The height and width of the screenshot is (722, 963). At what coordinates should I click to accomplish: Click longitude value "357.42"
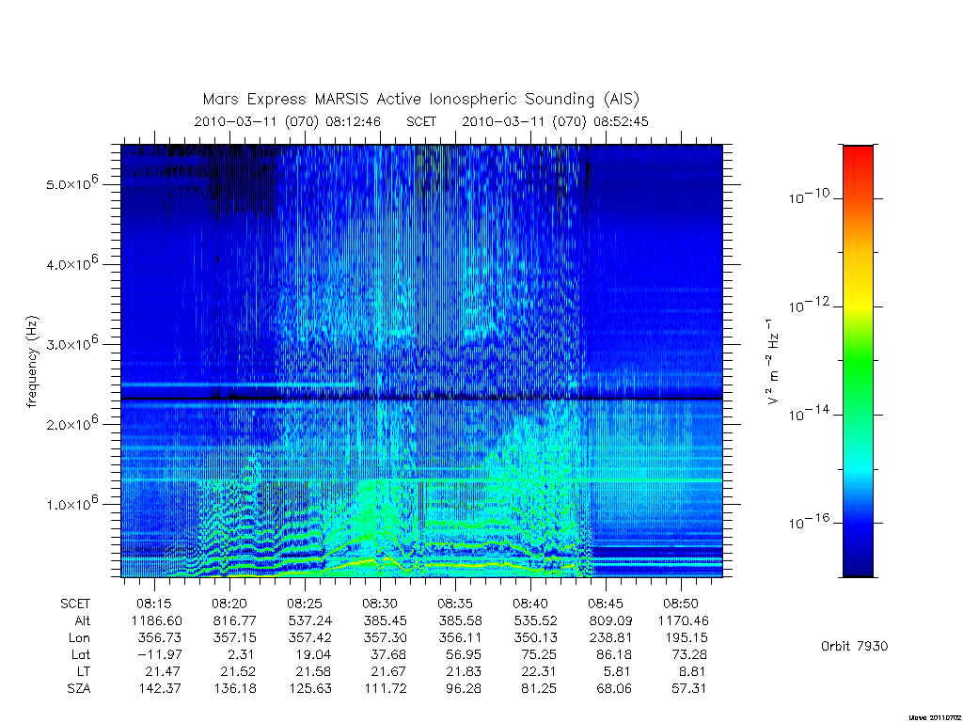coord(309,638)
